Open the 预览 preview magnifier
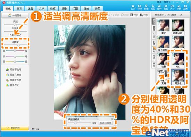Viewport: 191px width, 137px height. pos(144,15)
